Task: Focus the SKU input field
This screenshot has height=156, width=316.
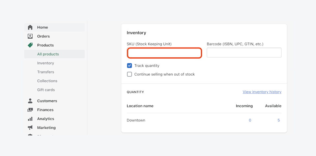Action: [164, 53]
